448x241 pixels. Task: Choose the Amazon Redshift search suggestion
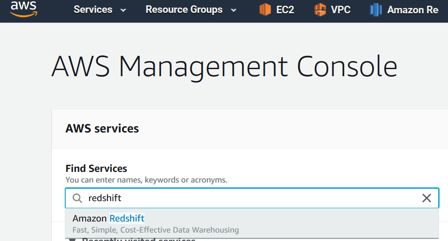[x=109, y=218]
